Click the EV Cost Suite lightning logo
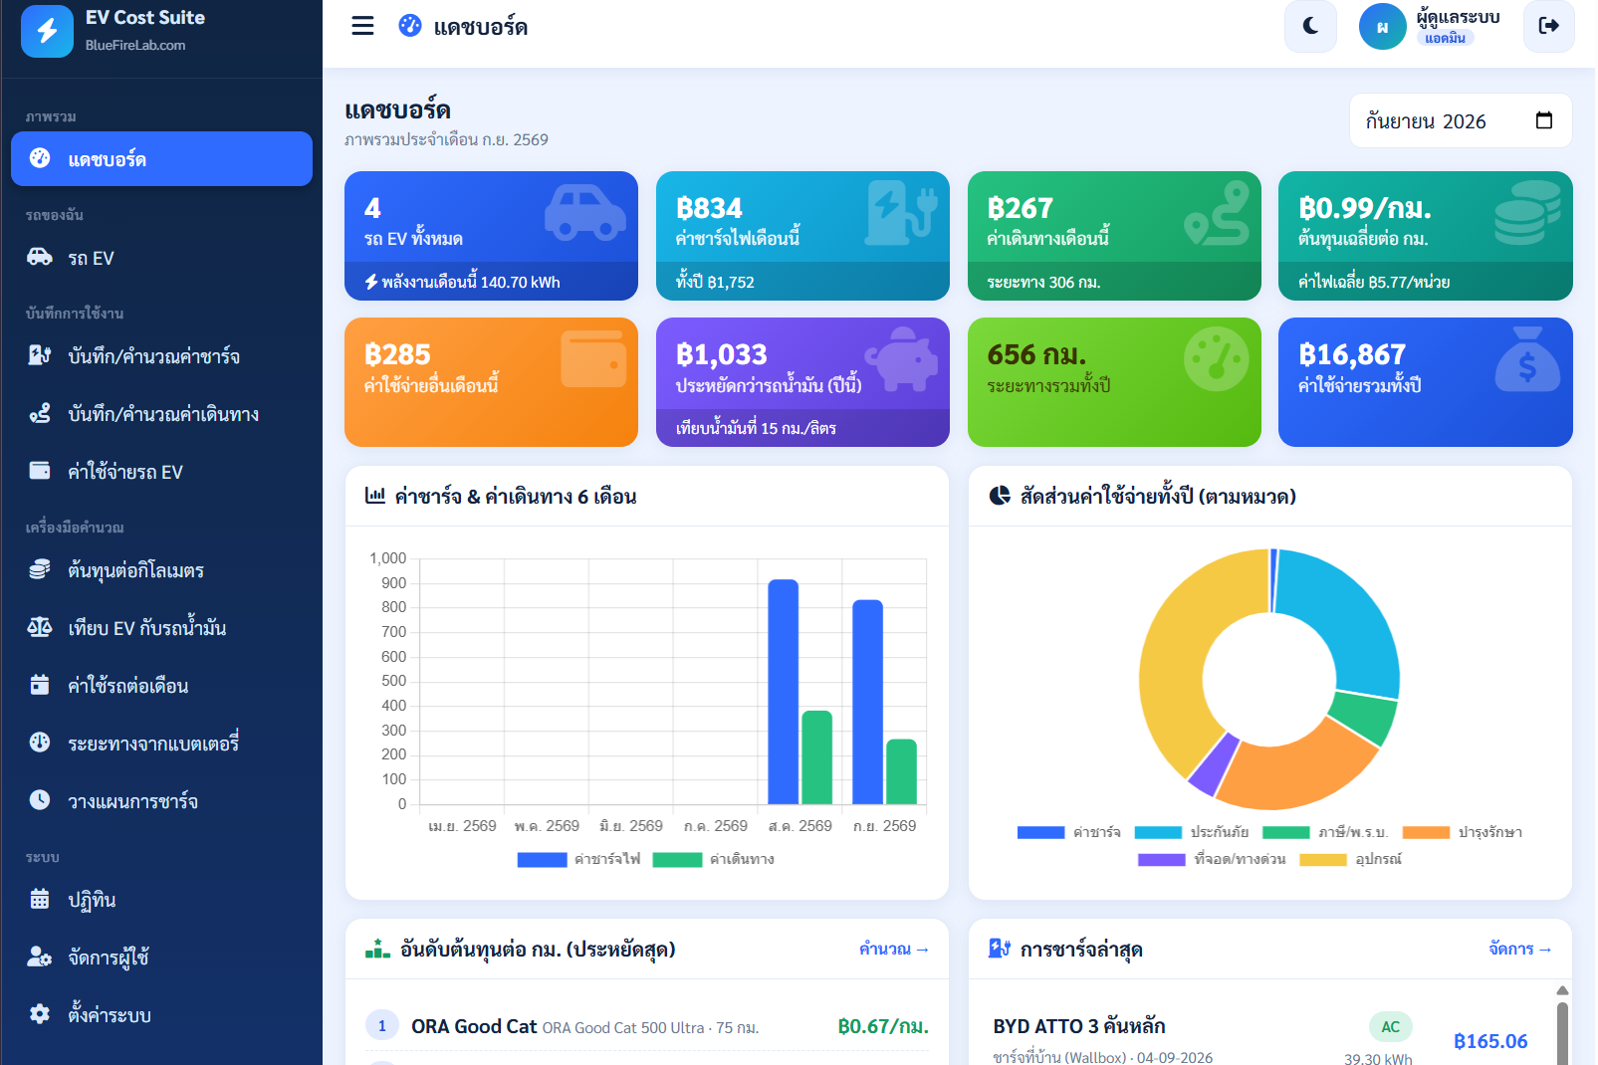 [x=47, y=31]
